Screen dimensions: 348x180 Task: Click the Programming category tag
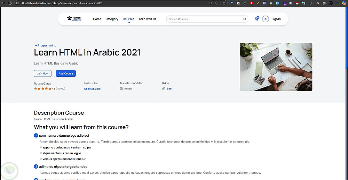coord(46,45)
